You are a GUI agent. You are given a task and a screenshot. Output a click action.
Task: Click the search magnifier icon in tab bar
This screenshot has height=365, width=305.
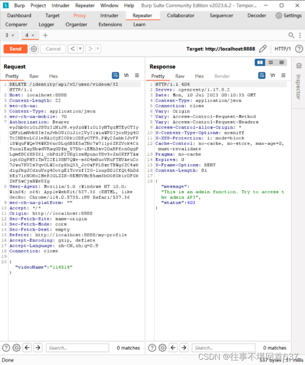coord(291,35)
